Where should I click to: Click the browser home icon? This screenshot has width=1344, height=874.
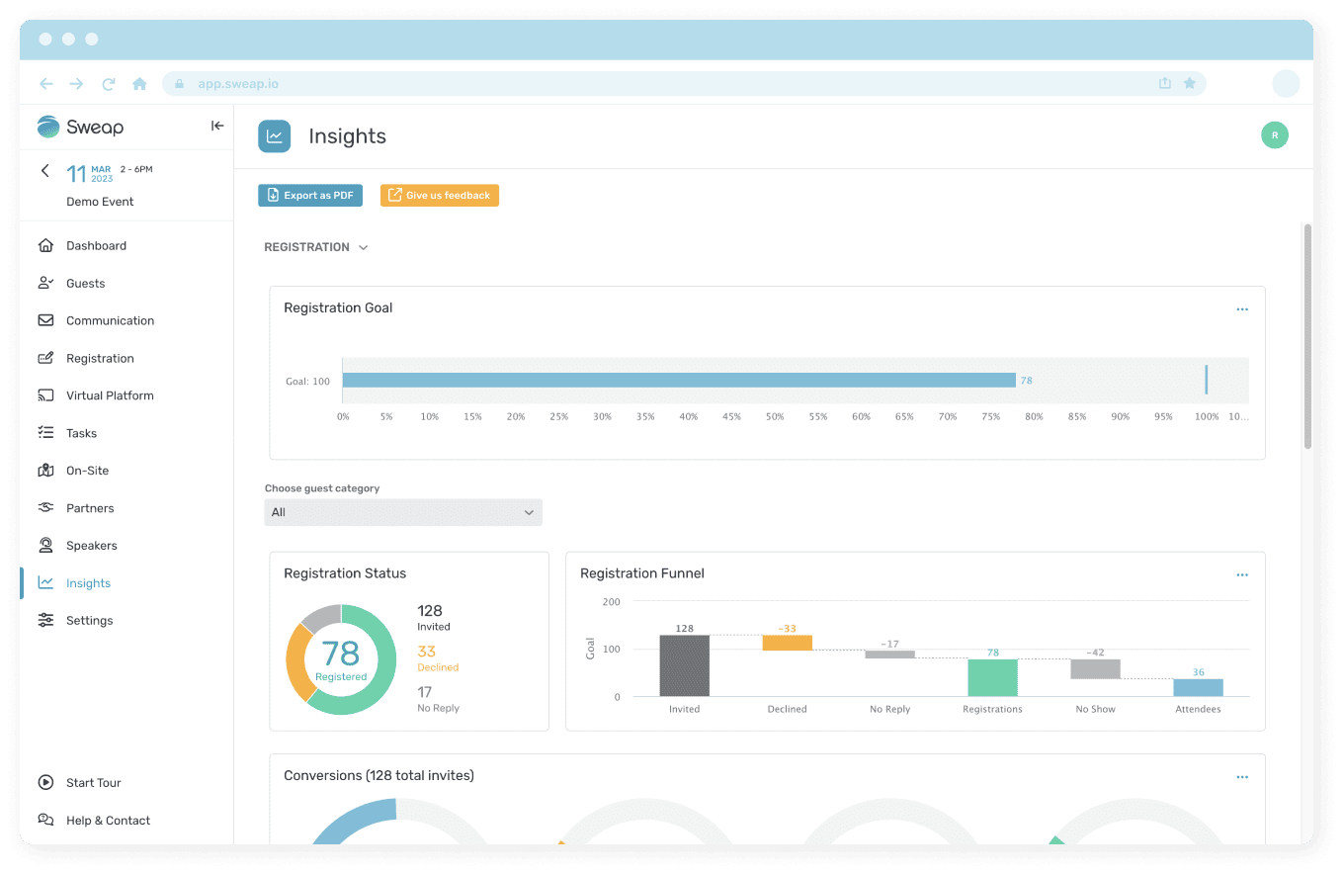pyautogui.click(x=139, y=84)
